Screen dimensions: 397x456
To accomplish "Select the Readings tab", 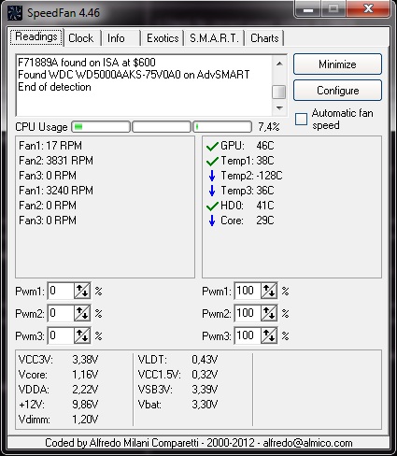I will [x=36, y=36].
